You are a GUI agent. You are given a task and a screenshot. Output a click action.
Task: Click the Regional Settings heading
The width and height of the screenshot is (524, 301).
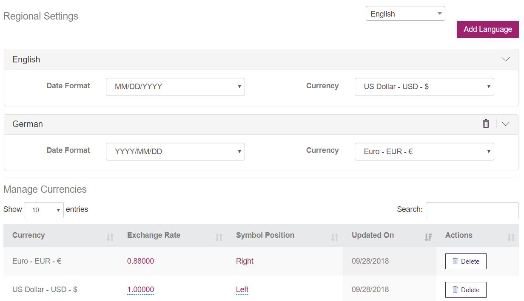pos(41,16)
